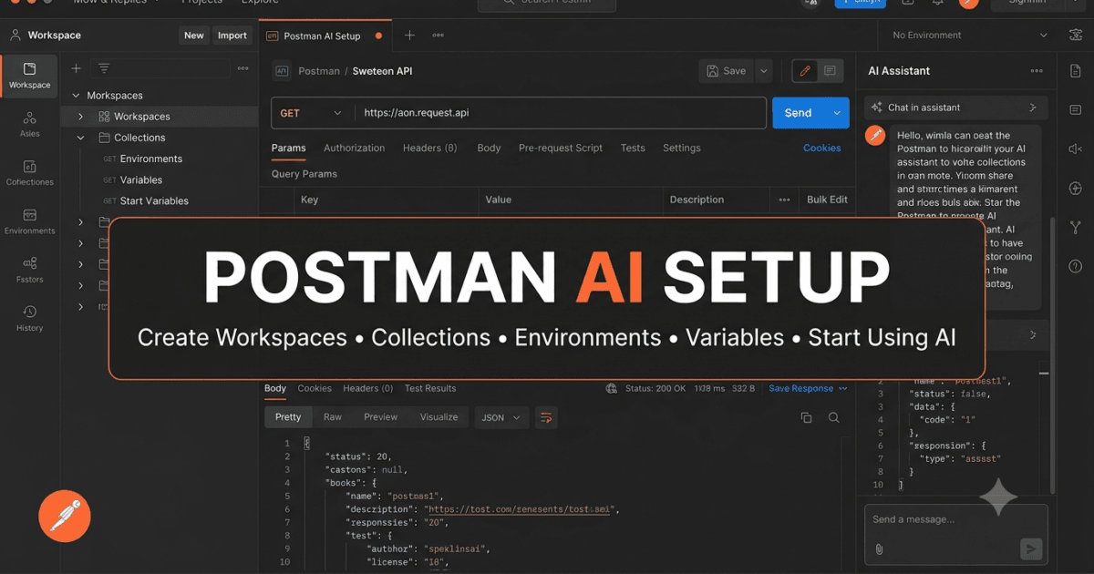Click the Save button
Screen dimensions: 1094x574
click(x=727, y=71)
